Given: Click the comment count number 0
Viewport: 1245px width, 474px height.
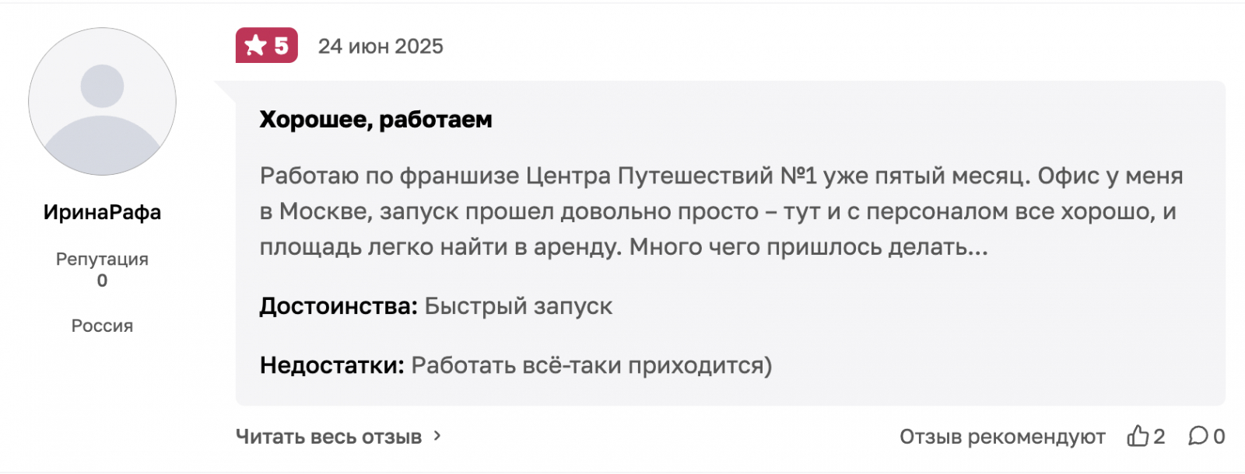Looking at the screenshot, I should coord(1219,437).
